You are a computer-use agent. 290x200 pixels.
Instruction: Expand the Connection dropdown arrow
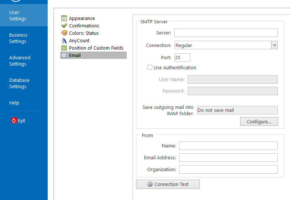pyautogui.click(x=274, y=45)
